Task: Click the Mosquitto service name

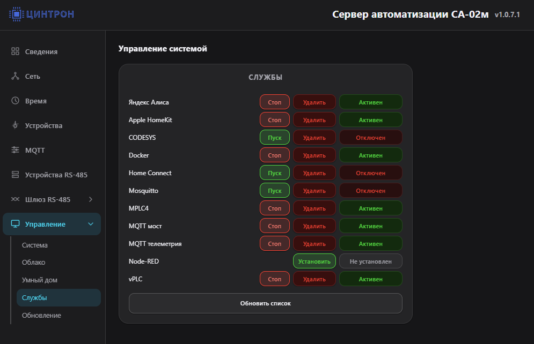Action: coord(143,191)
